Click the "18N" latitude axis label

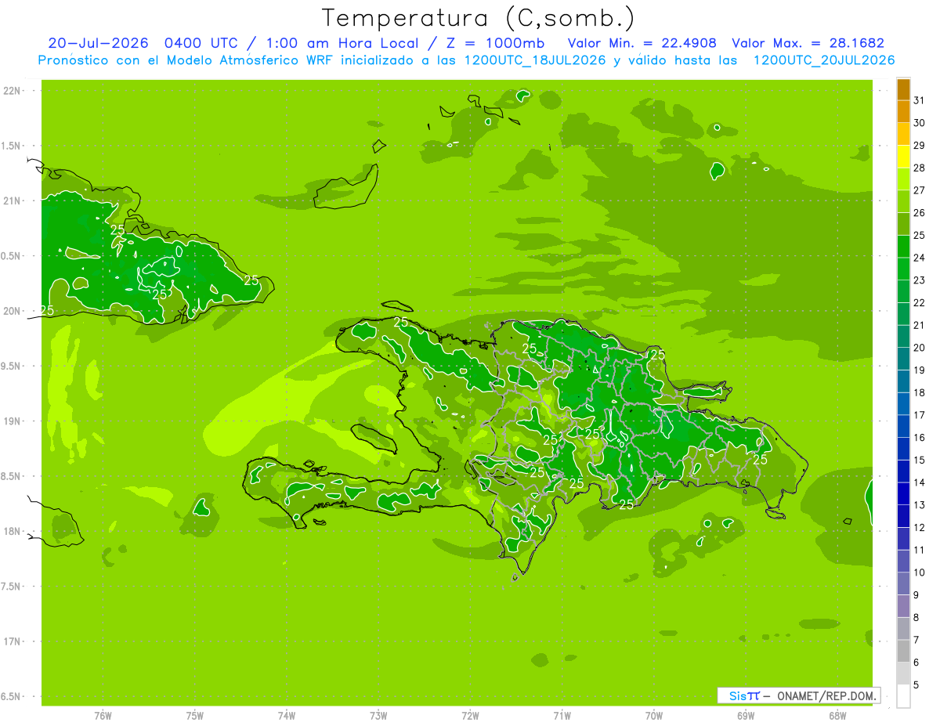click(13, 531)
